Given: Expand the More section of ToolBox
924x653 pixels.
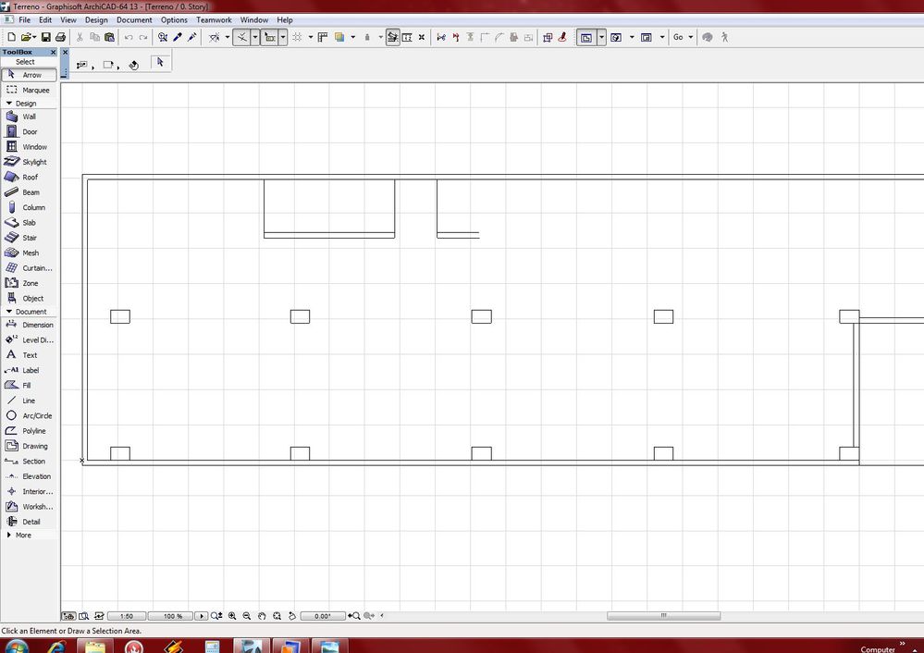Looking at the screenshot, I should 9,535.
